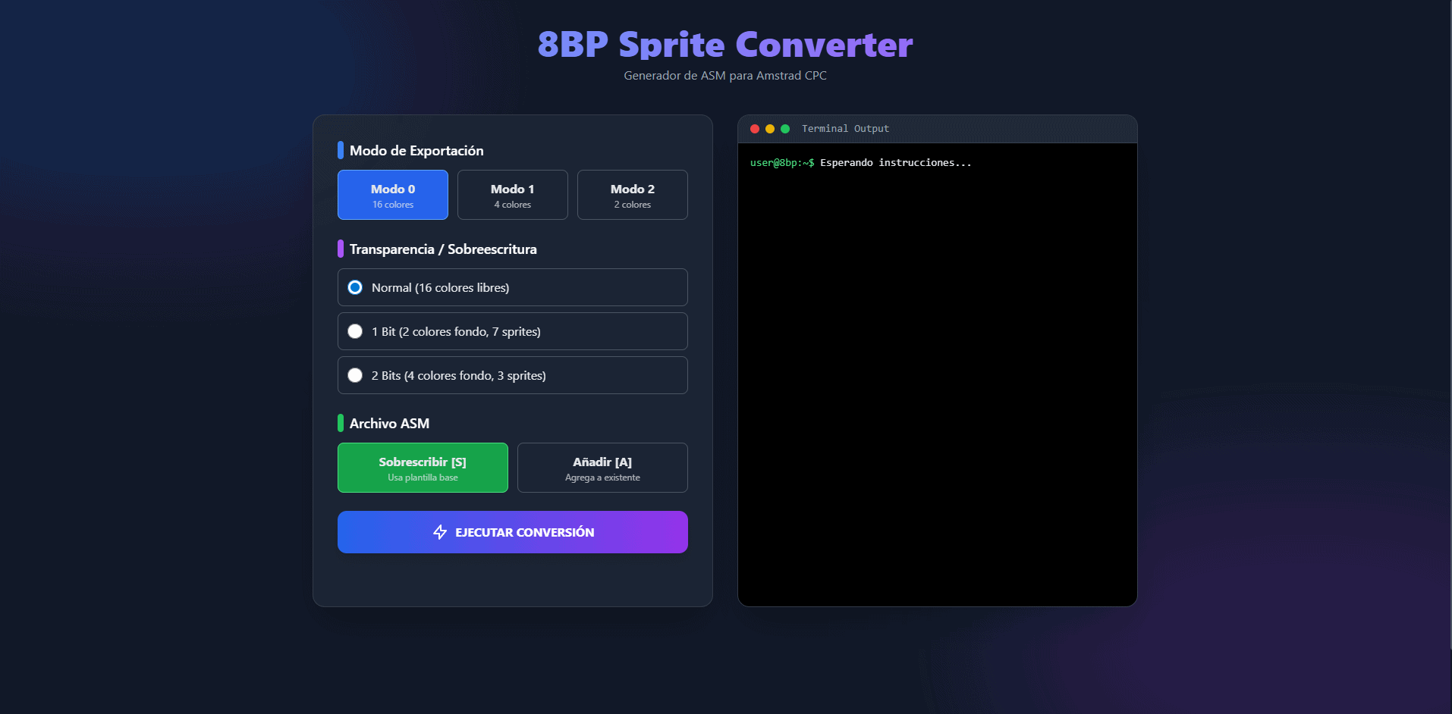Switch export to Modo 1 (4 colores)

[513, 195]
